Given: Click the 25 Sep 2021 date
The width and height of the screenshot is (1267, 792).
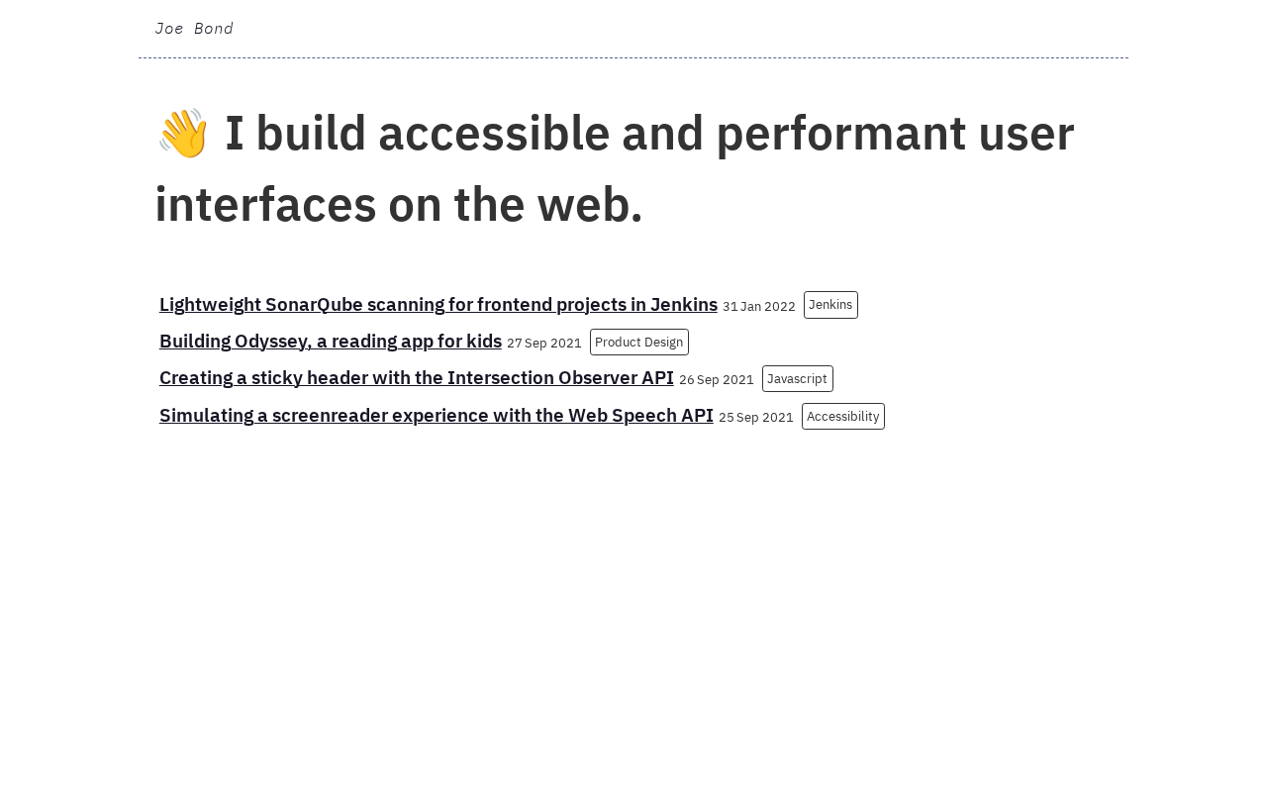Looking at the screenshot, I should pyautogui.click(x=755, y=418).
